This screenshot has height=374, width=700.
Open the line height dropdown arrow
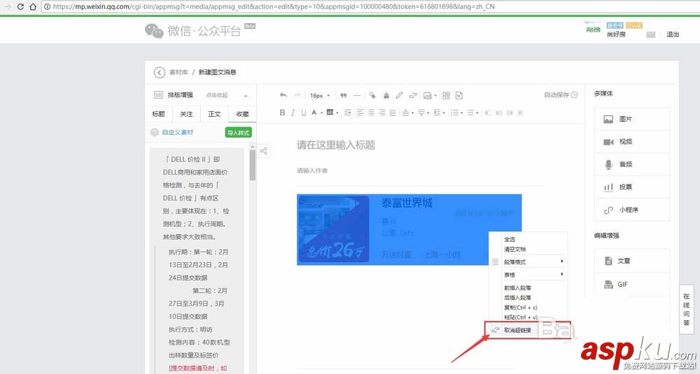pyautogui.click(x=444, y=113)
